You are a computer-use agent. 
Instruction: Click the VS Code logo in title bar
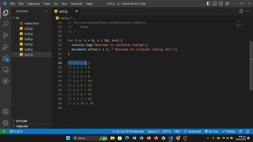coord(4,4)
